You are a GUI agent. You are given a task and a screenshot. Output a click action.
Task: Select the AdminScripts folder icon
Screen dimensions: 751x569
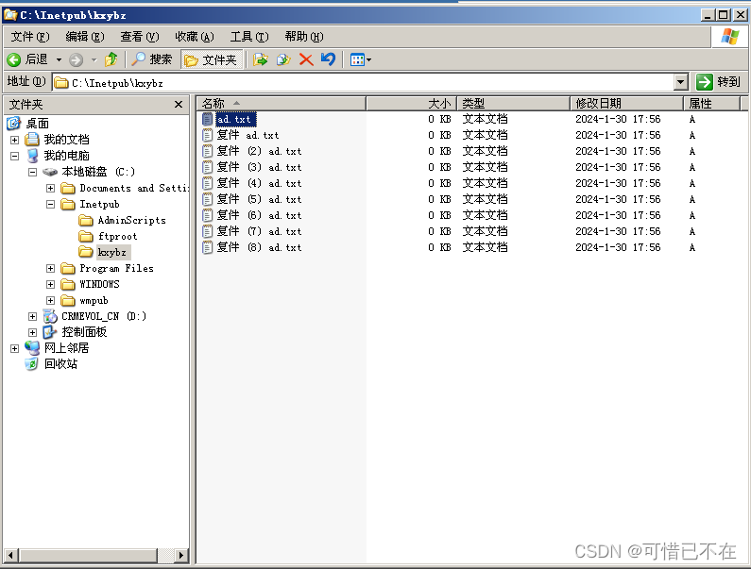click(86, 220)
